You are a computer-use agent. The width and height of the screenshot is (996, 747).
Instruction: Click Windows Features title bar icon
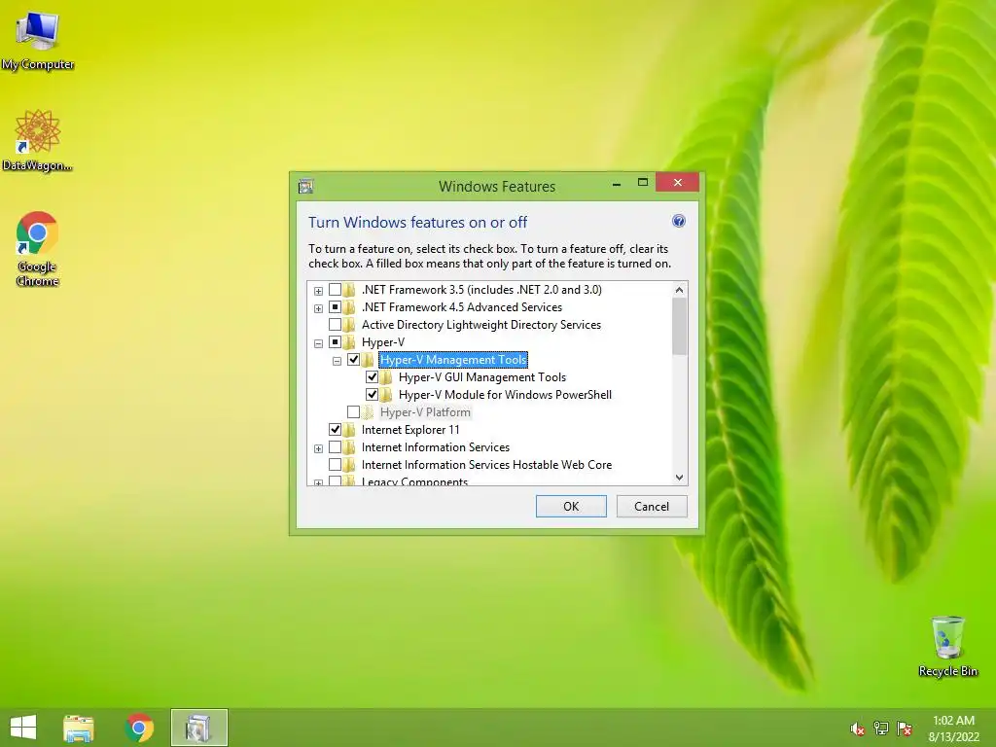pyautogui.click(x=306, y=186)
